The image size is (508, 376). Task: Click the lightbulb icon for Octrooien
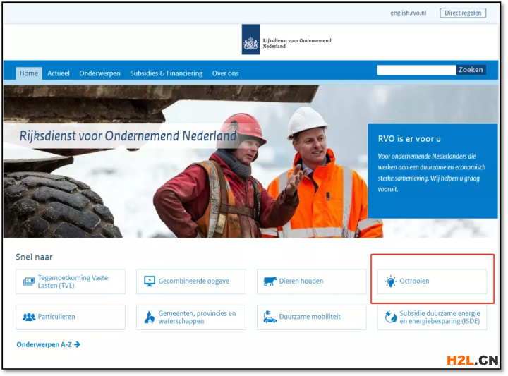390,281
